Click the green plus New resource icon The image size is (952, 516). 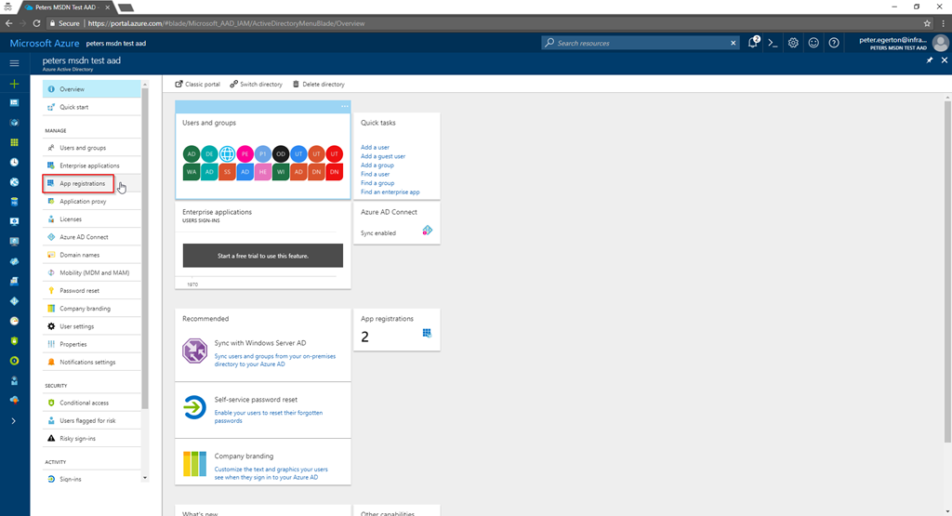[x=14, y=84]
